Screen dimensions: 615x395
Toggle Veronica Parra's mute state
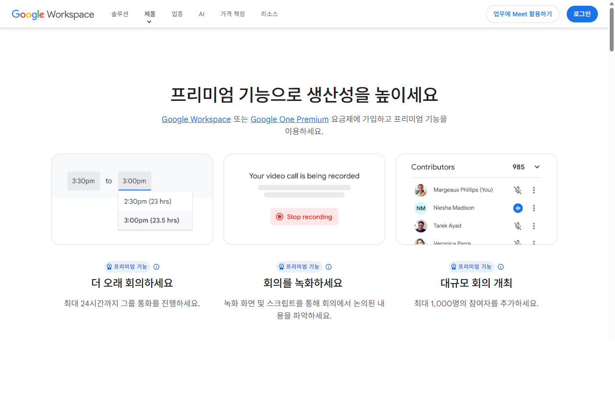(518, 242)
